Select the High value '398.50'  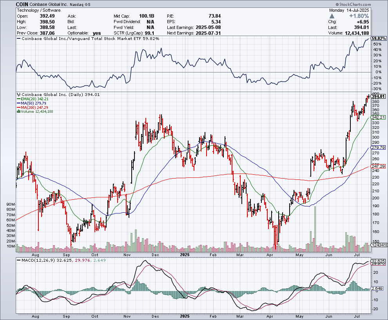[x=47, y=22]
